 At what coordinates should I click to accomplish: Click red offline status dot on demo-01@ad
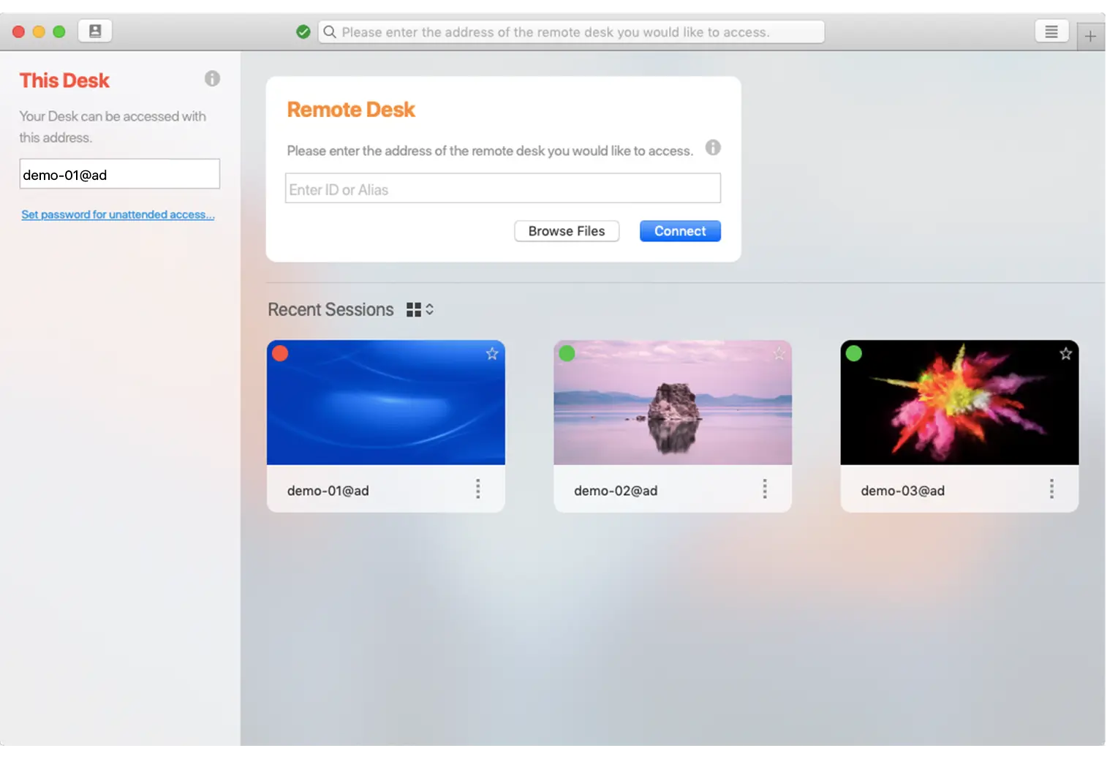(x=280, y=354)
